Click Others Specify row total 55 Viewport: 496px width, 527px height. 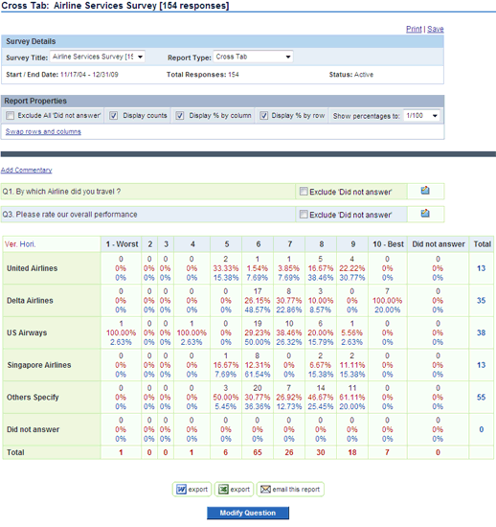point(482,398)
